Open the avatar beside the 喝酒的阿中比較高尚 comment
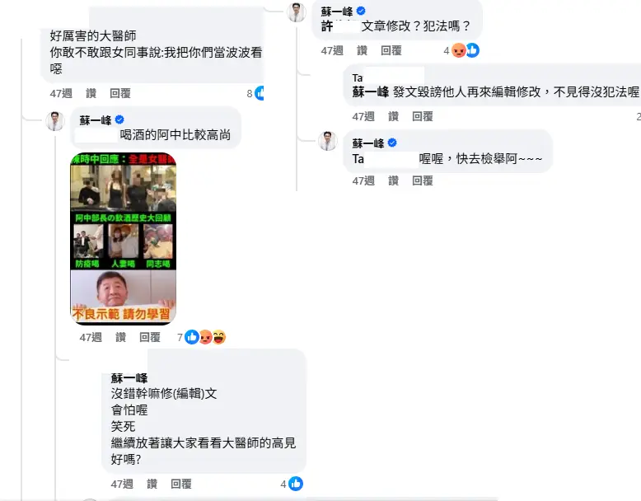 (x=54, y=121)
